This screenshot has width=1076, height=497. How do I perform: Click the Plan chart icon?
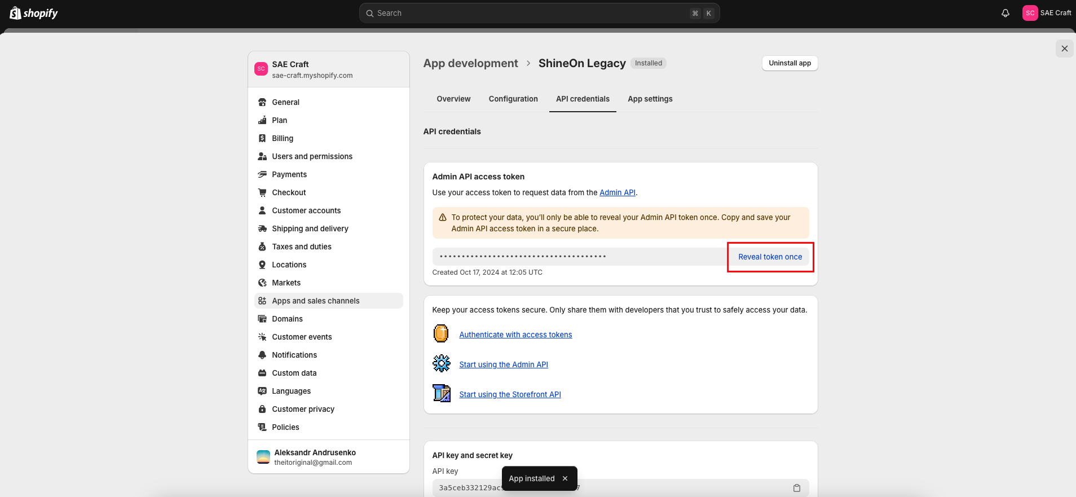262,120
